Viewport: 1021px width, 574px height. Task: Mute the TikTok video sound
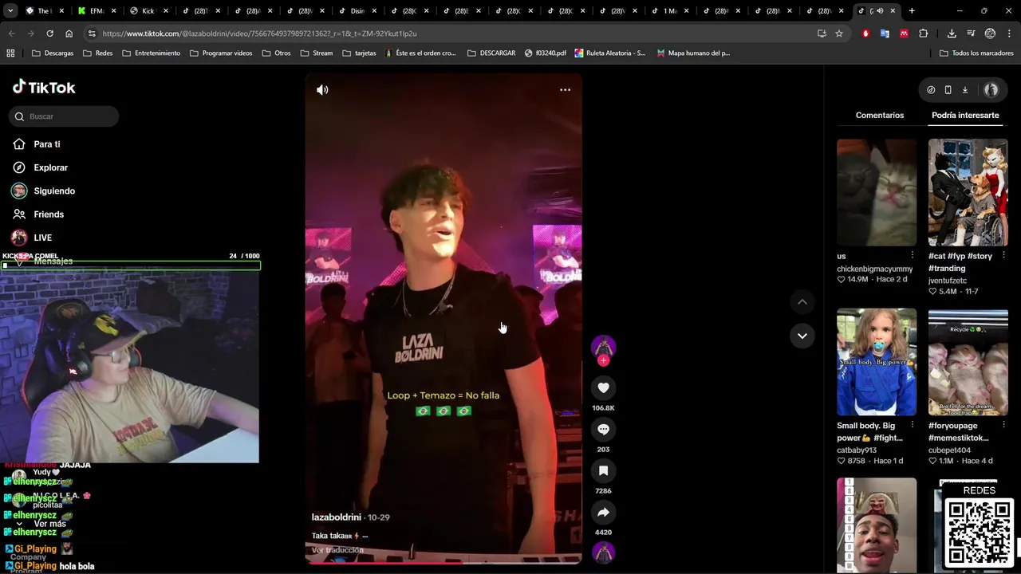coord(322,90)
